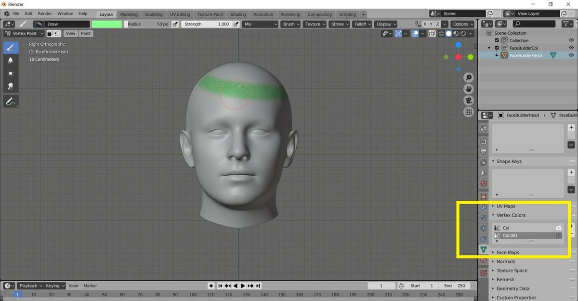
Task: Switch orthographic/perspective grid icon
Action: [468, 112]
